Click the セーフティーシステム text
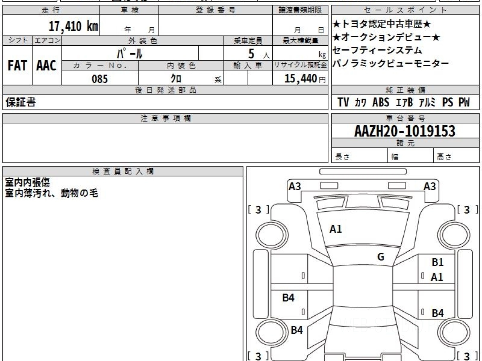The width and height of the screenshot is (482, 361). (378, 51)
